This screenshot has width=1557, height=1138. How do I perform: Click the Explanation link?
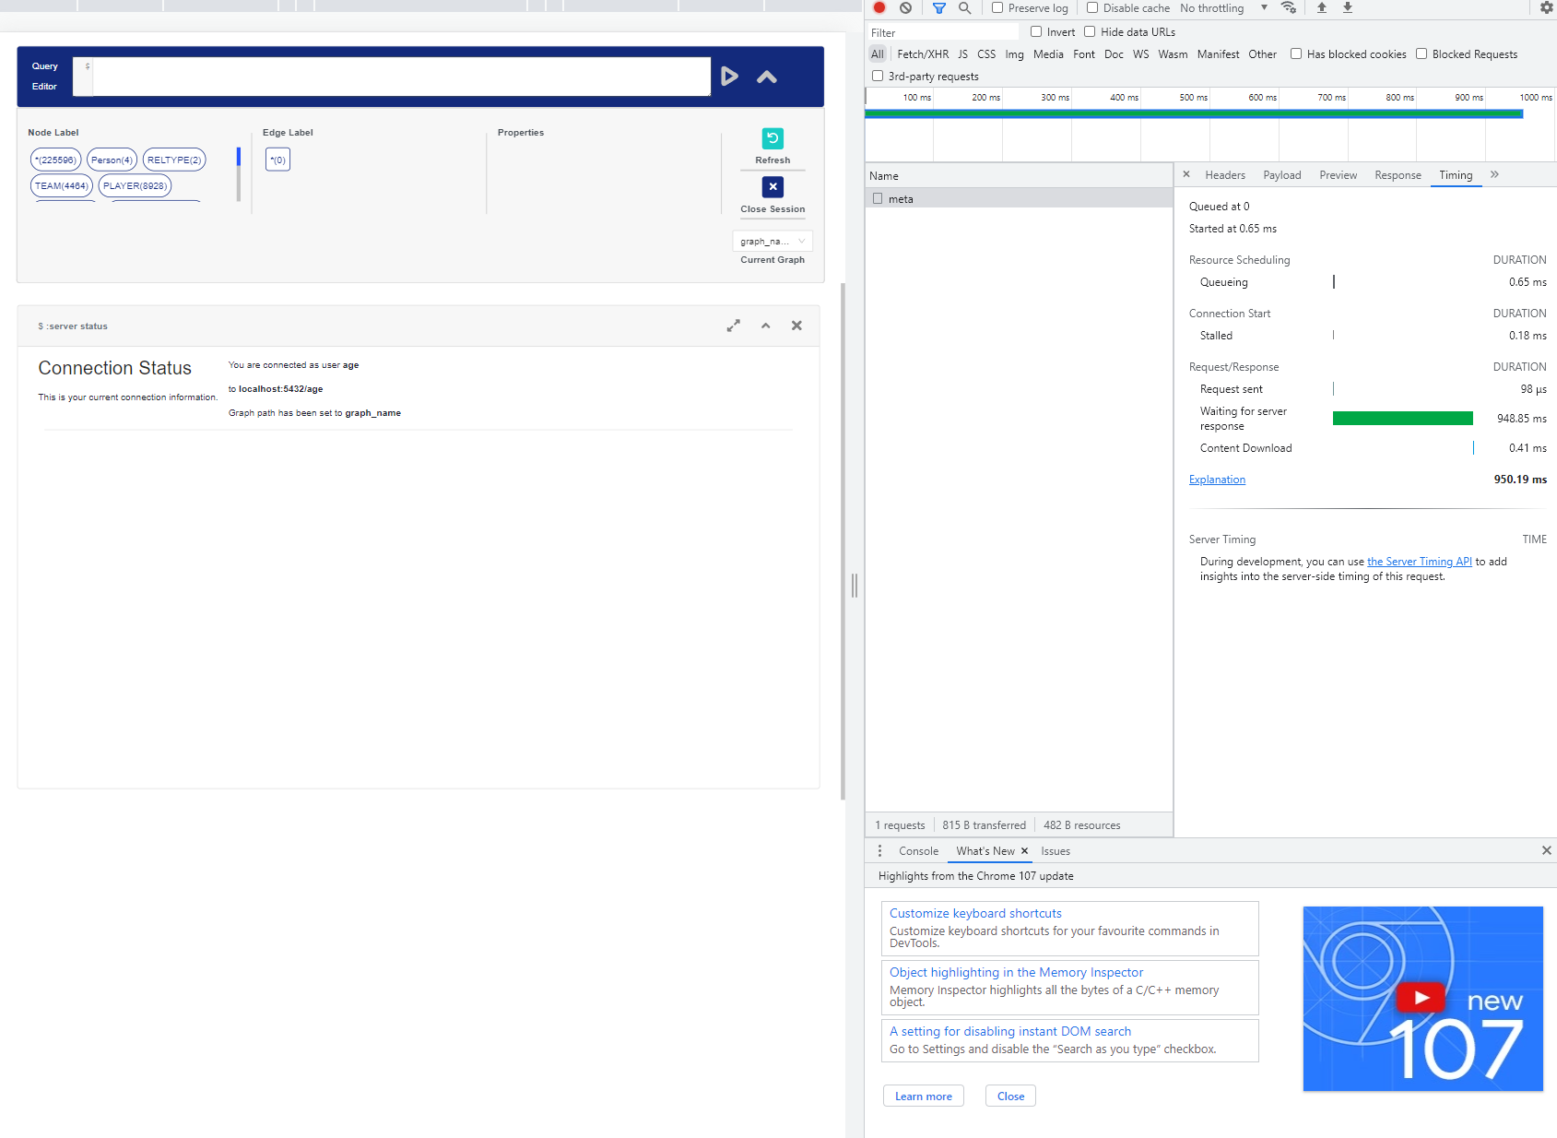(1217, 480)
